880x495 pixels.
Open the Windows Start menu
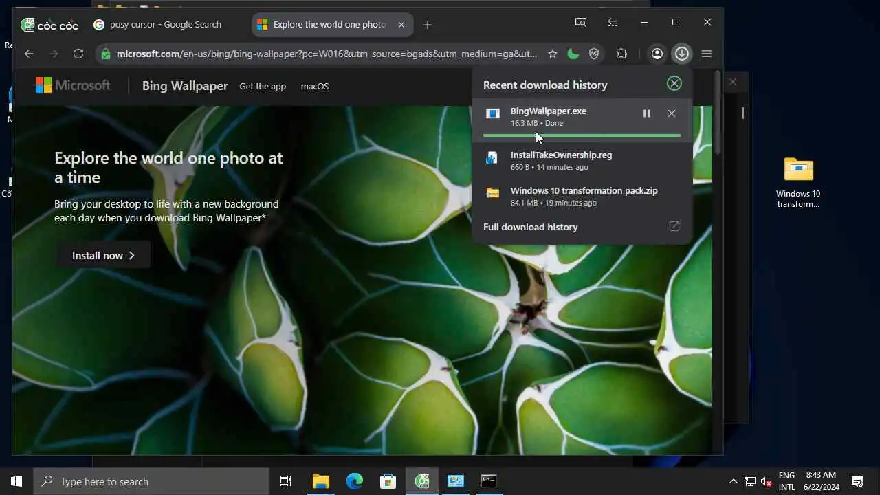16,481
